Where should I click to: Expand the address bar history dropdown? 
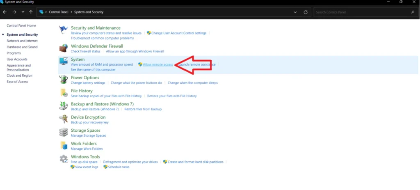tap(295, 12)
